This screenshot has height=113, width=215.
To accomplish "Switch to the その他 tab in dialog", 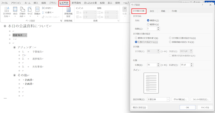I will [174, 11].
